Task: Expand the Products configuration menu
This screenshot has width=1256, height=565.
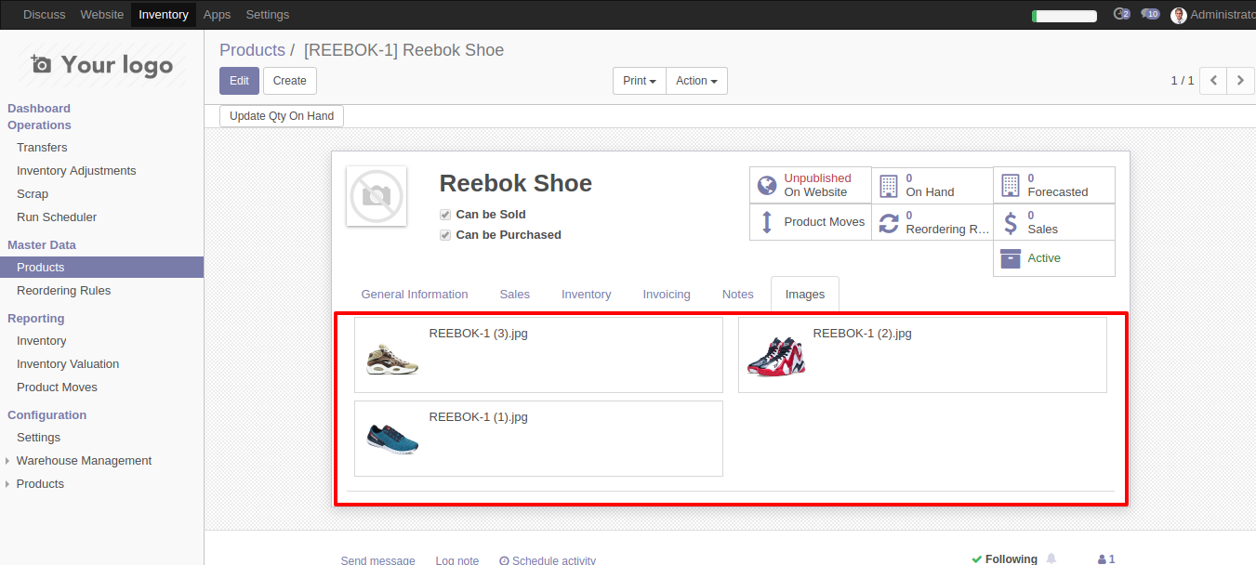Action: (x=40, y=484)
